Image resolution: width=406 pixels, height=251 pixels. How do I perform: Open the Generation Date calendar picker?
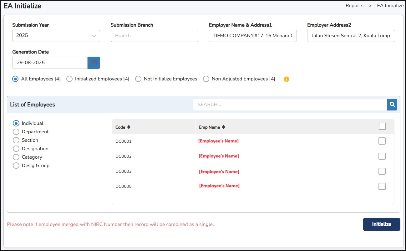tap(94, 63)
